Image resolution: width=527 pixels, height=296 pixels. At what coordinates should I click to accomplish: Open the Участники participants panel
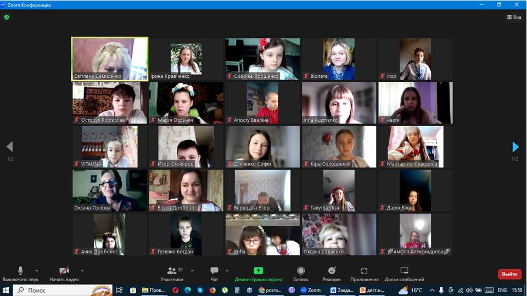click(x=172, y=272)
